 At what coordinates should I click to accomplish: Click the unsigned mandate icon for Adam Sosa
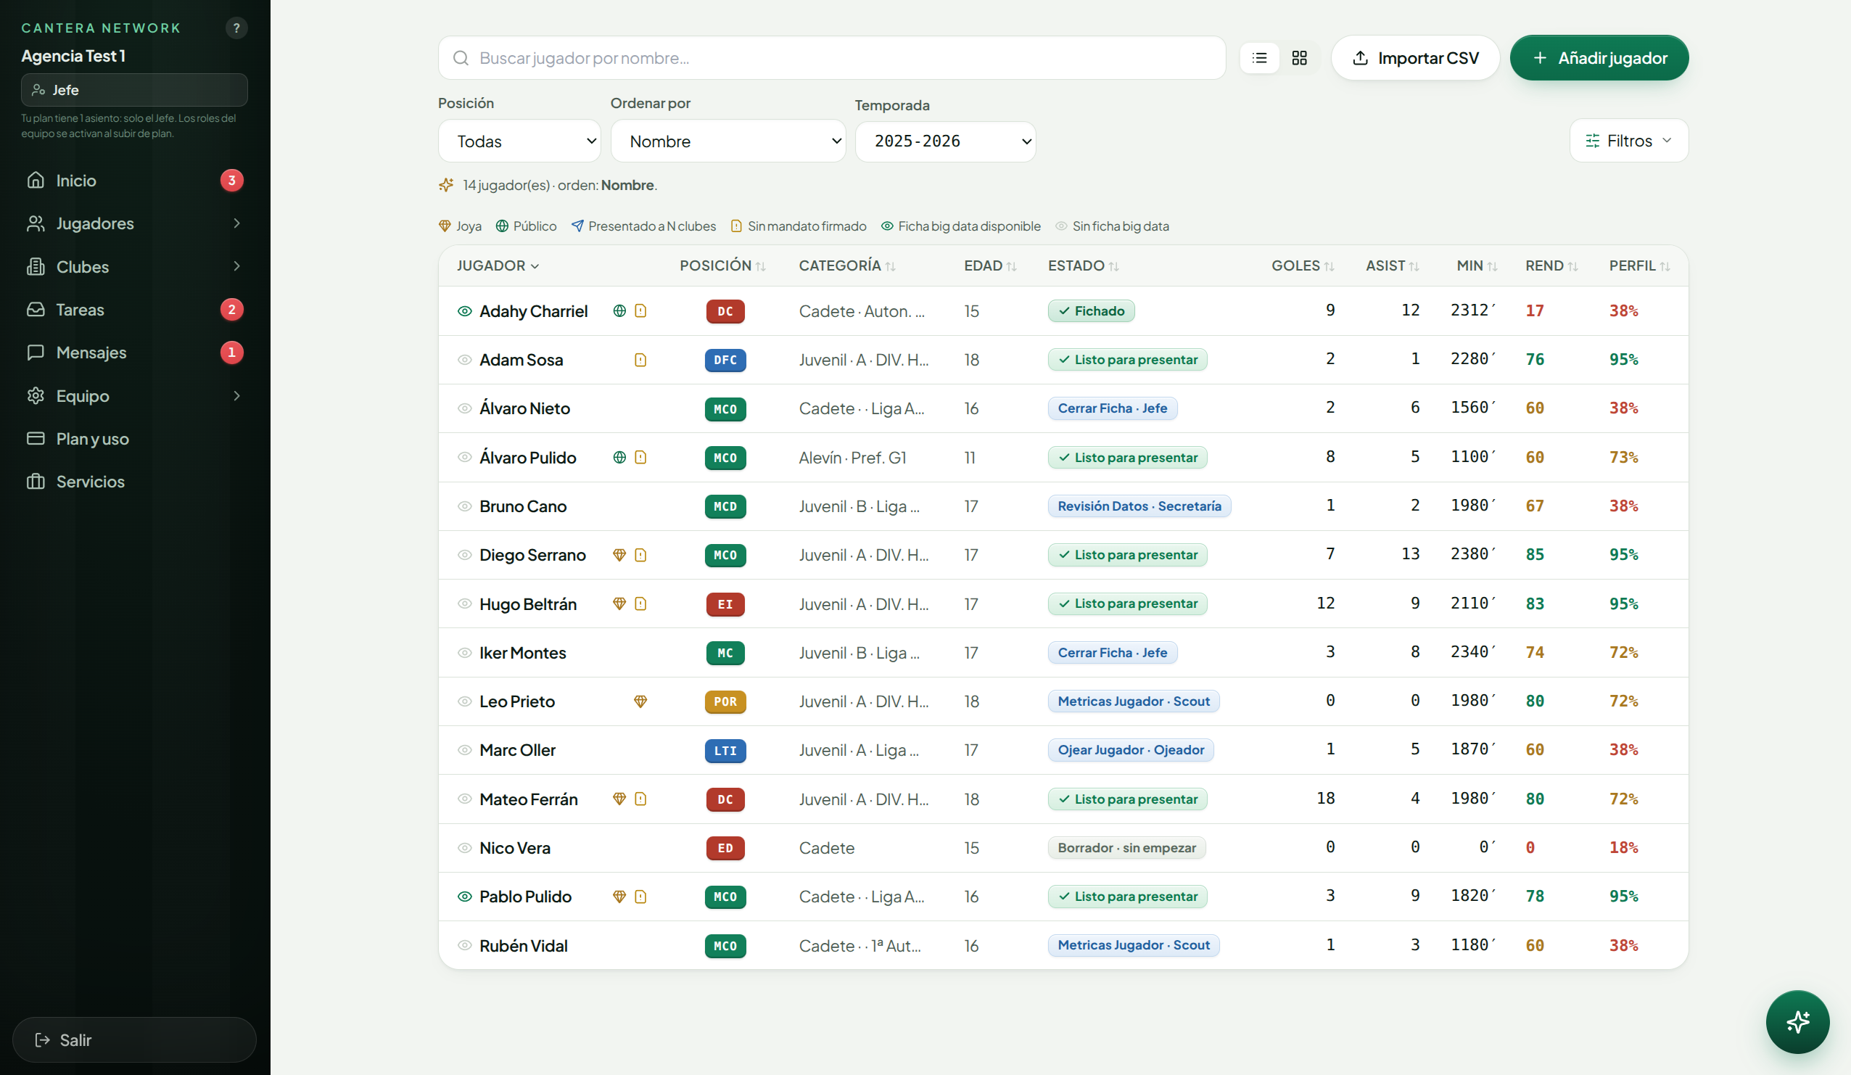click(x=640, y=360)
